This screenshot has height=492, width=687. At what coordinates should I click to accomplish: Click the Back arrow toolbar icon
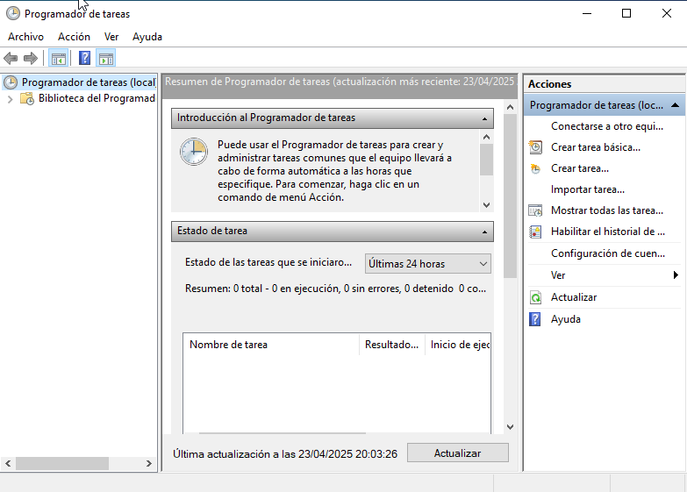[x=11, y=59]
